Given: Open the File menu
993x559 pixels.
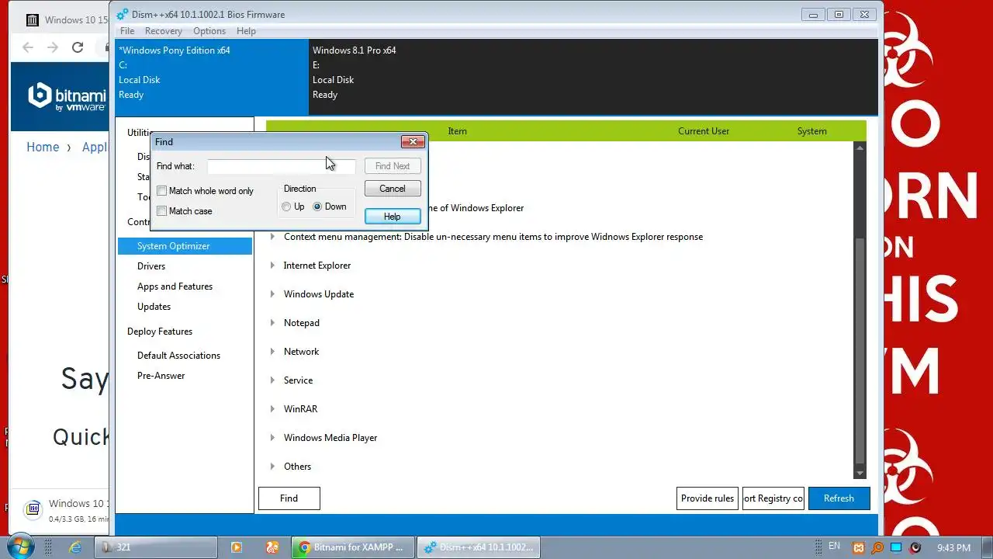Looking at the screenshot, I should (x=127, y=31).
